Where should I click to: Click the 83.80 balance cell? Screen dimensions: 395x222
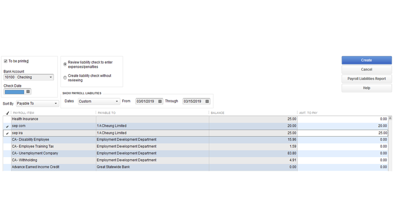coord(253,153)
